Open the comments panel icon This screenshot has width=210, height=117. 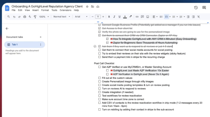[x=204, y=8]
